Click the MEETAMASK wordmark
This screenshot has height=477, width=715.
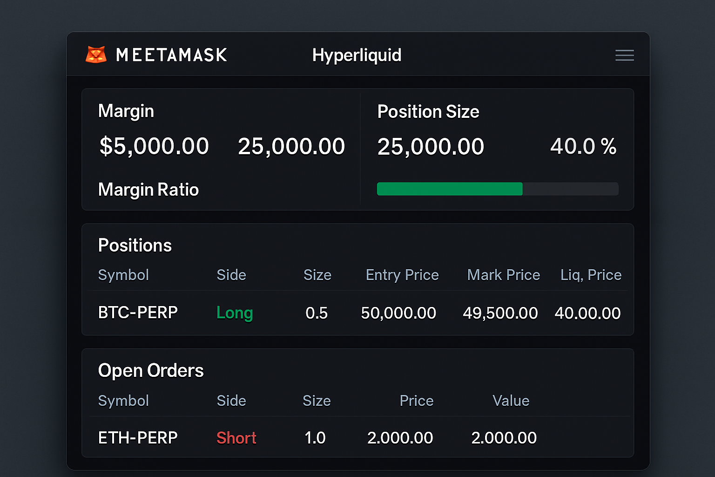click(x=171, y=55)
